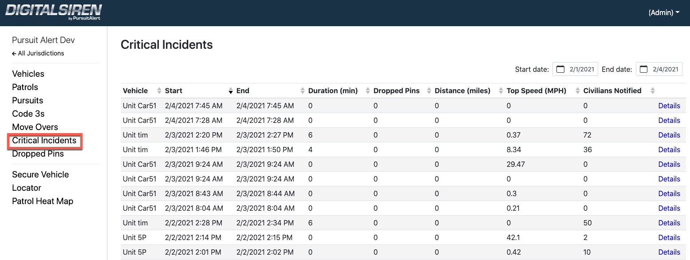
Task: Sort by Vehicle column arrows
Action: click(x=159, y=91)
